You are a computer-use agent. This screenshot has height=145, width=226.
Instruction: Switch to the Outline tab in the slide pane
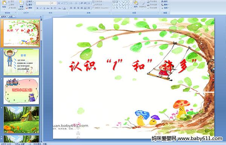(11, 17)
